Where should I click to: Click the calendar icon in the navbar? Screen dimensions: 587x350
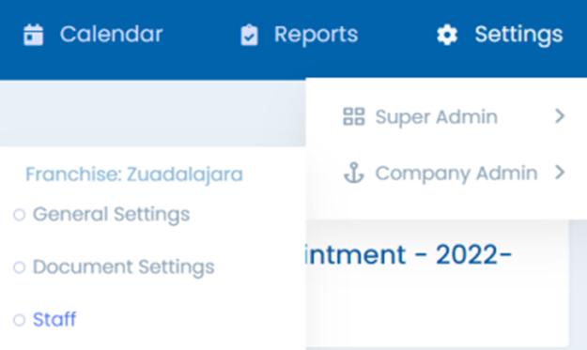pos(33,35)
